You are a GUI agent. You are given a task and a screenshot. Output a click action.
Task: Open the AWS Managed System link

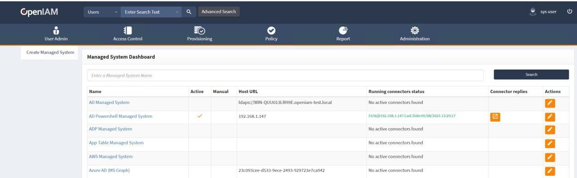[111, 157]
